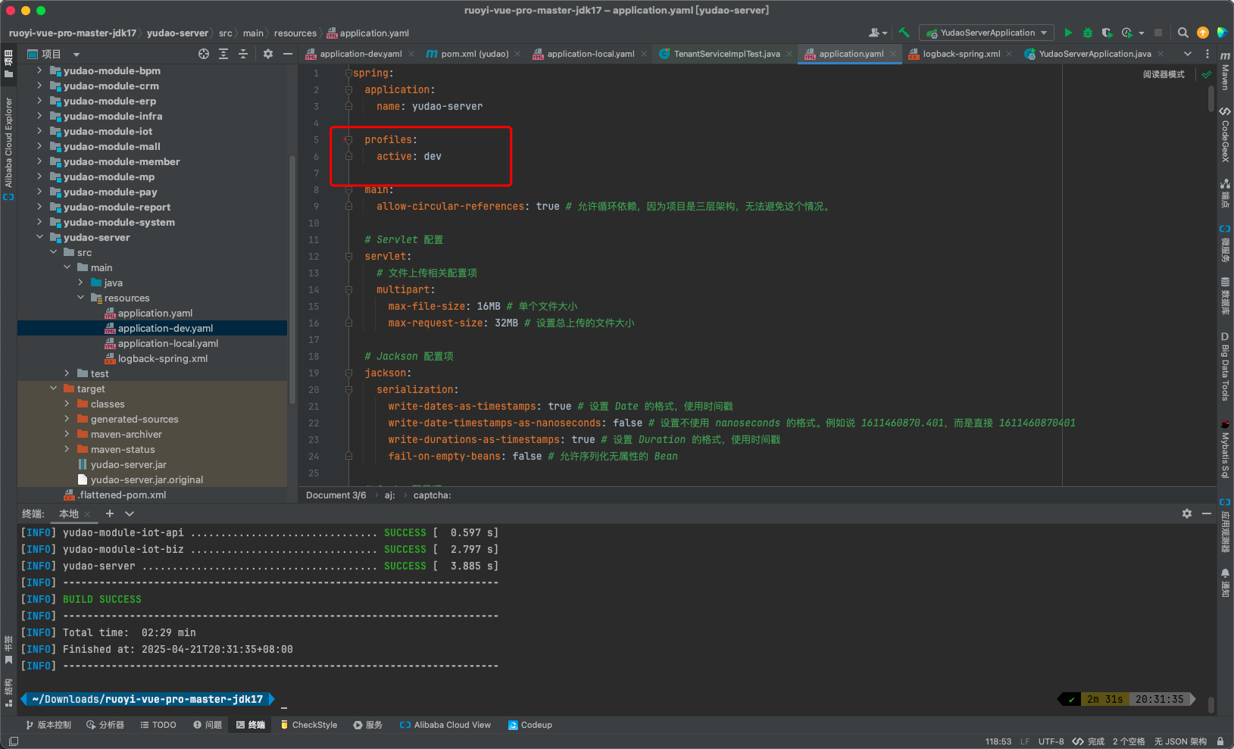Open project panel settings gear
Image resolution: width=1234 pixels, height=749 pixels.
coord(268,54)
